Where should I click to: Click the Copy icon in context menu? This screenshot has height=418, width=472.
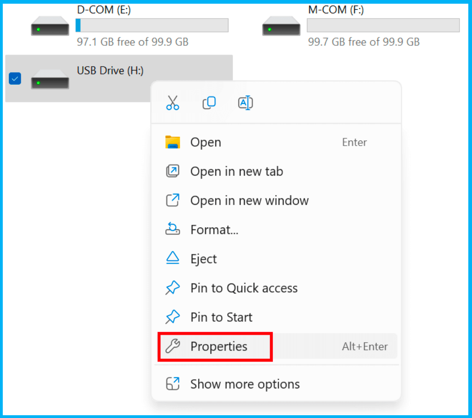[x=209, y=103]
